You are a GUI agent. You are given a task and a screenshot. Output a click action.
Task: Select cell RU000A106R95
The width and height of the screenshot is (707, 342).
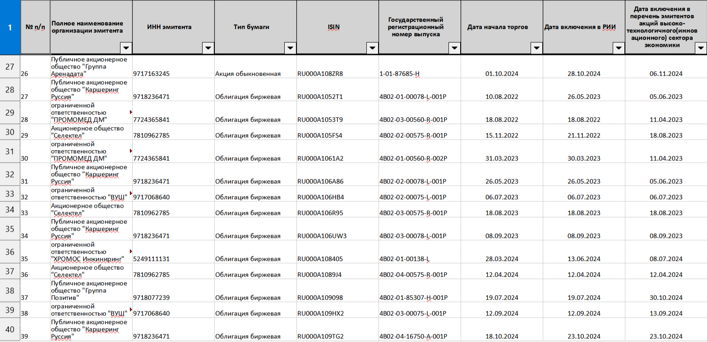[x=337, y=210]
